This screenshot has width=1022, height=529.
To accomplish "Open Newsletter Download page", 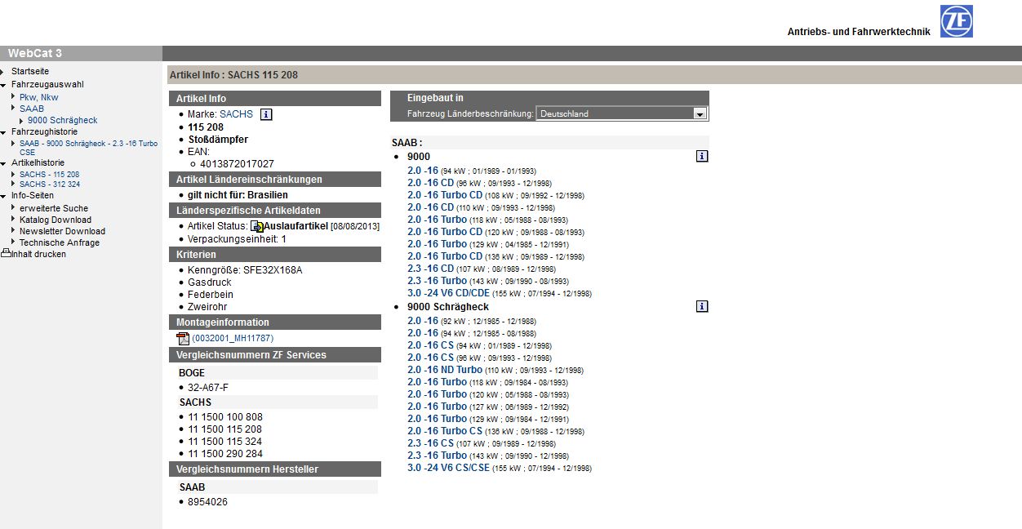I will 62,231.
